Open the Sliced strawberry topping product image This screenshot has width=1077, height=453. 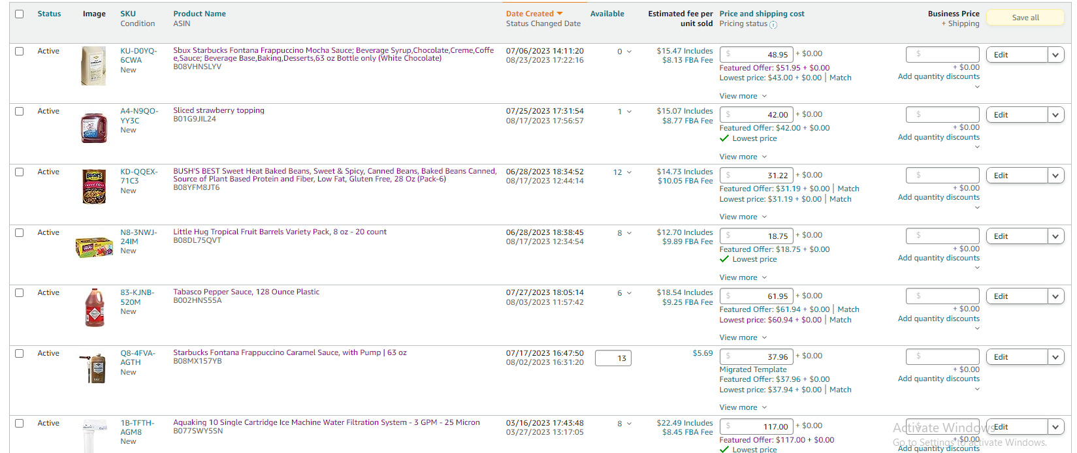click(x=93, y=127)
